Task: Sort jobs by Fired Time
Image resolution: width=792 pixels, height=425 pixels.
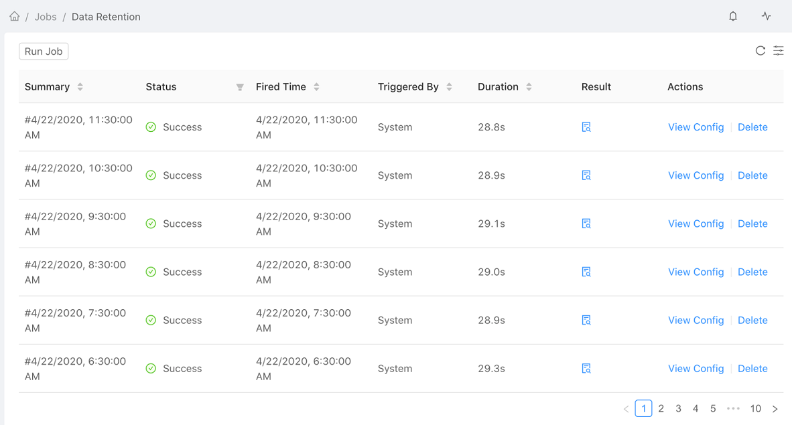Action: [316, 86]
